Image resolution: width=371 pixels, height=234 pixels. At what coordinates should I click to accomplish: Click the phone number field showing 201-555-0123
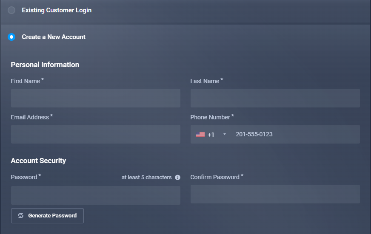click(294, 135)
